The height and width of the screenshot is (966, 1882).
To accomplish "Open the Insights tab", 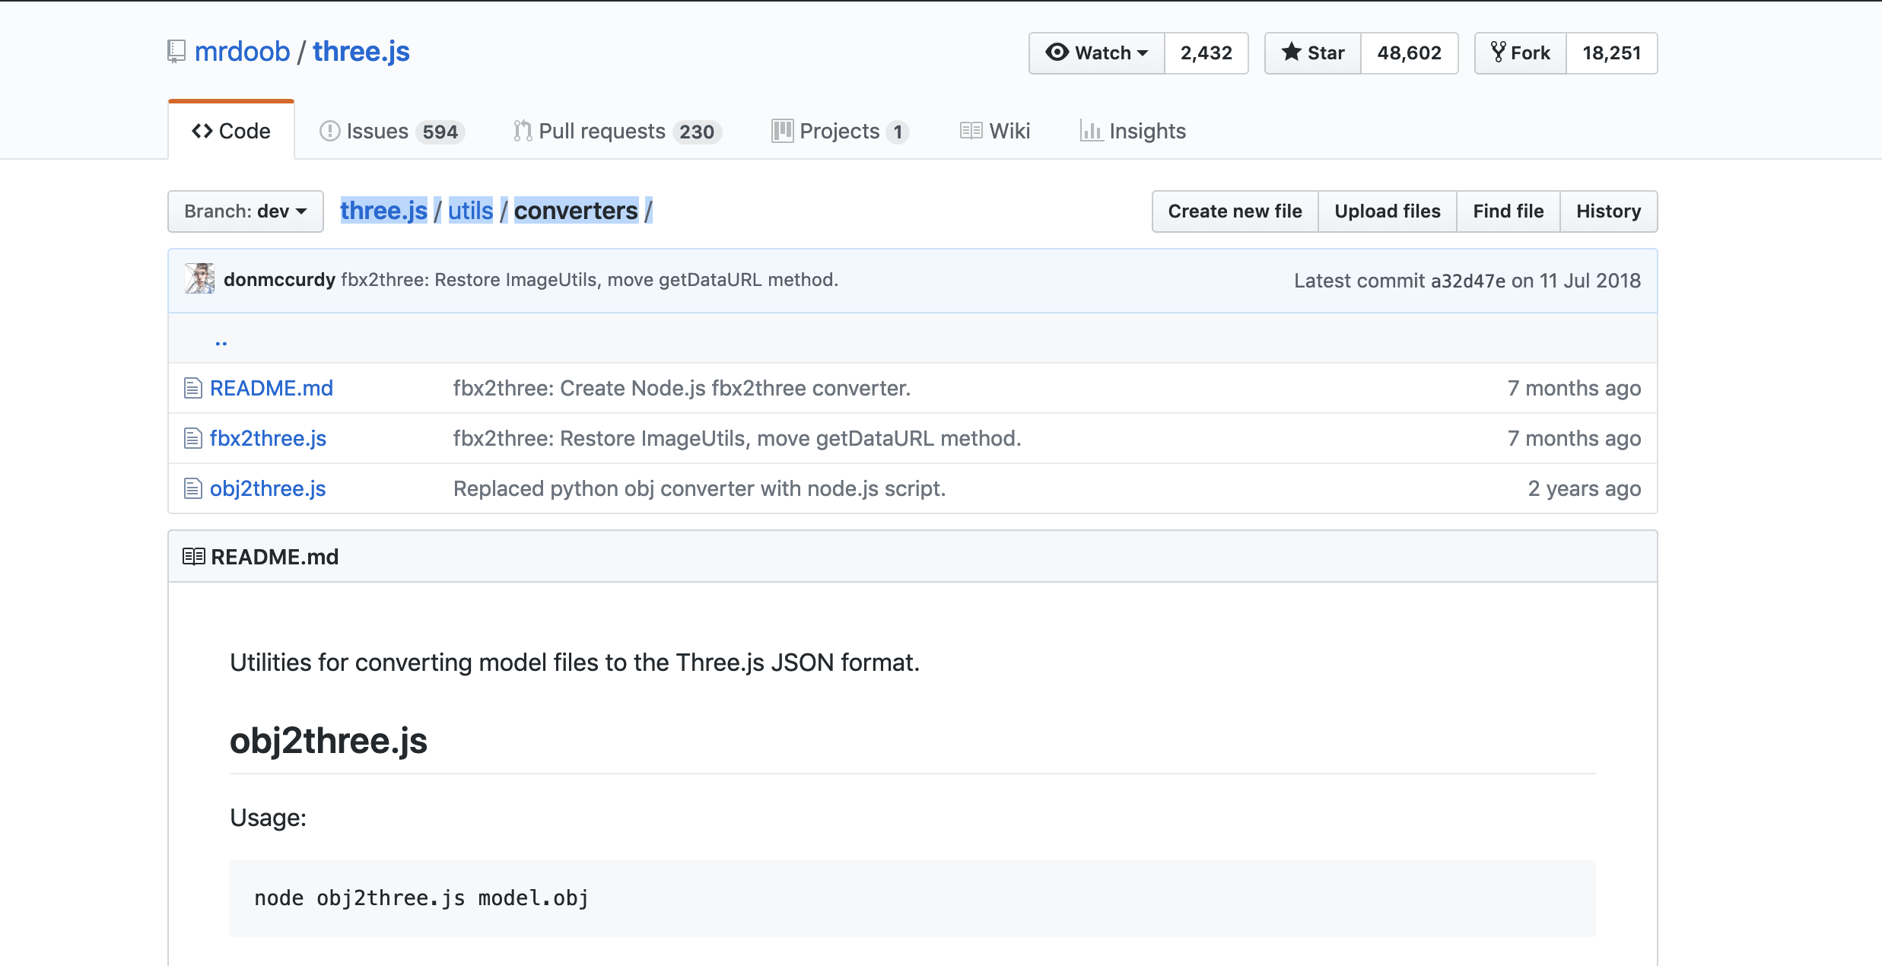I will coord(1133,131).
